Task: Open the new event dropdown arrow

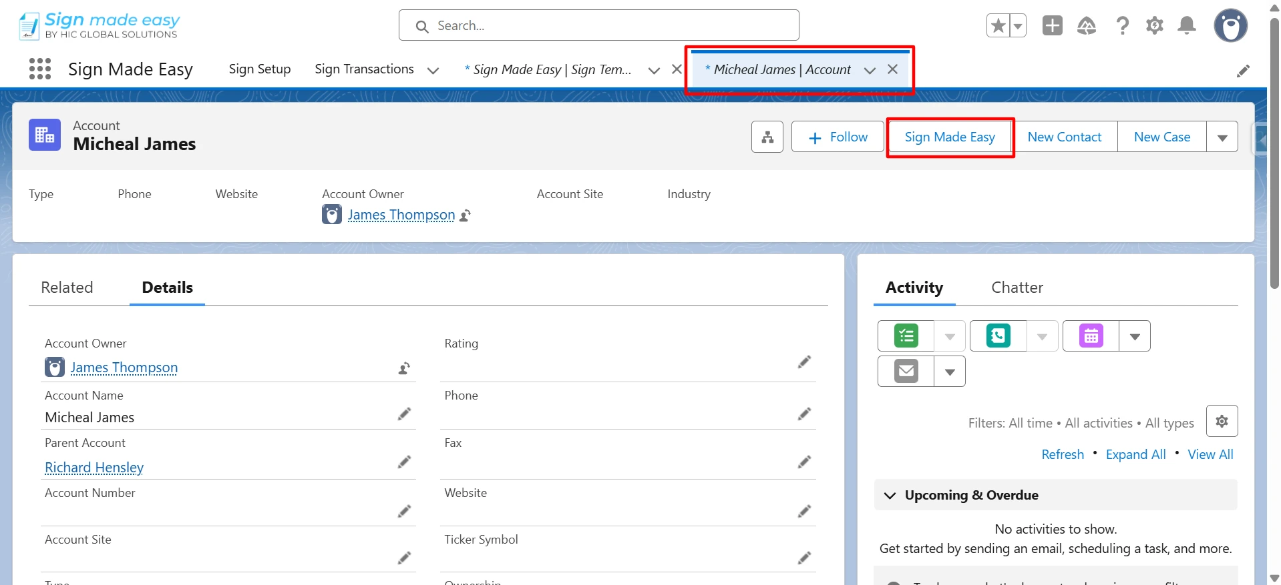Action: click(1135, 336)
